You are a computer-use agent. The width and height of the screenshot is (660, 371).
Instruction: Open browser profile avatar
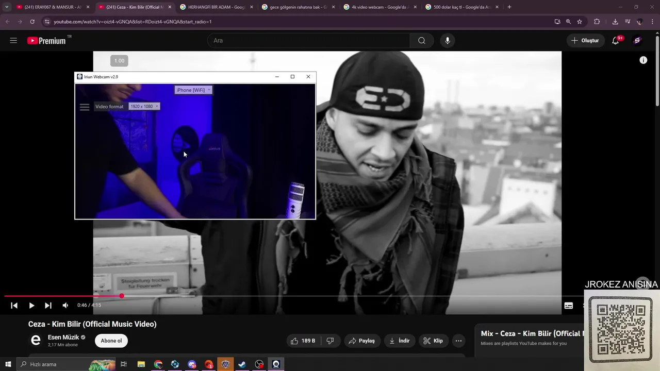640,22
